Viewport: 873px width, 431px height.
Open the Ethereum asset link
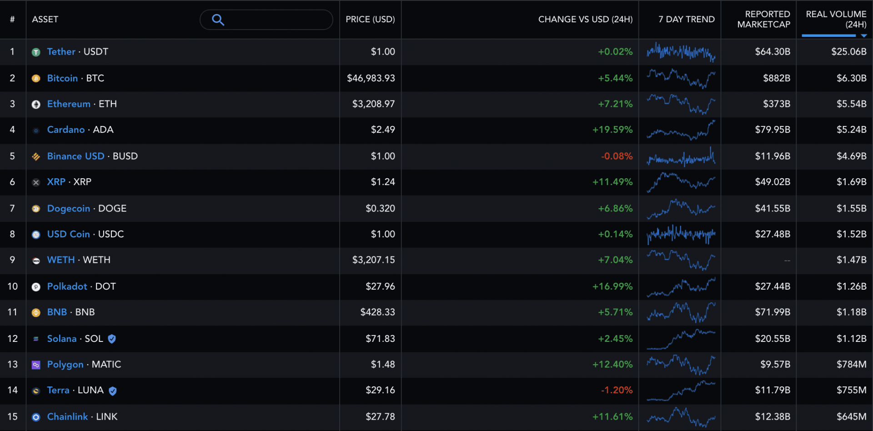click(x=69, y=104)
